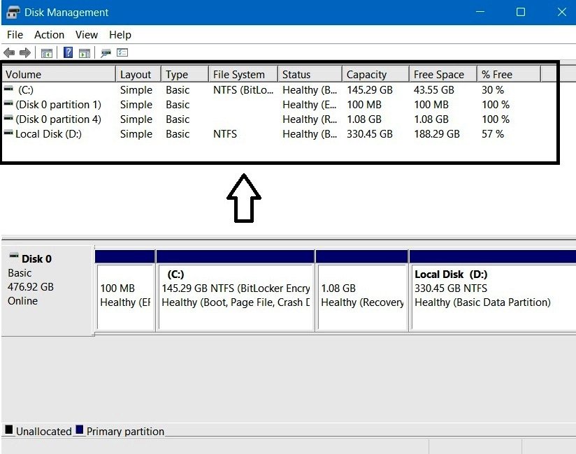Open the View menu
This screenshot has height=454, width=576.
coord(87,35)
